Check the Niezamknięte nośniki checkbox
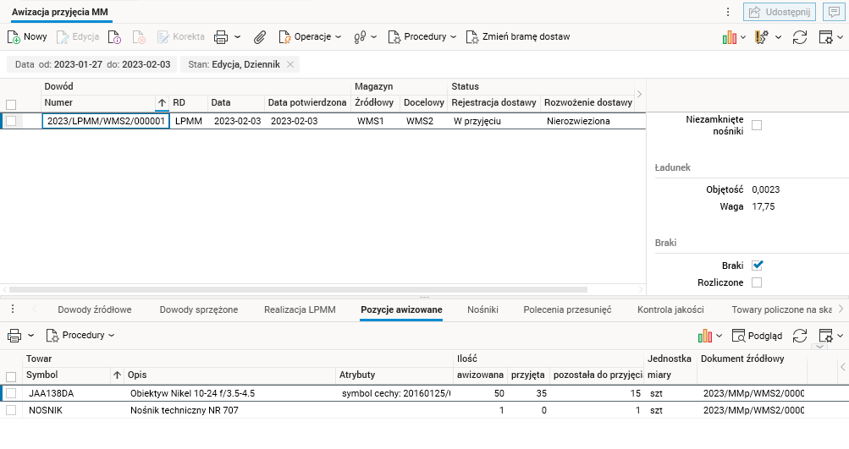 pos(758,126)
